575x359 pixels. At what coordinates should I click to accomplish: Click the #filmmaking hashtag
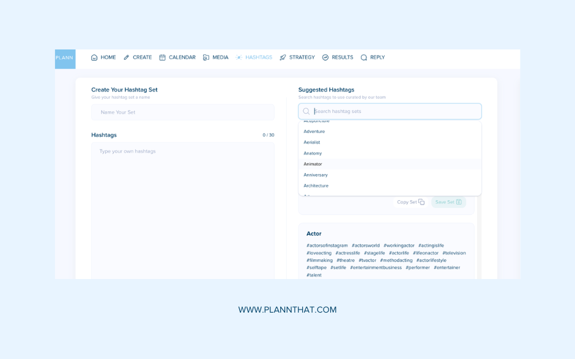320,261
